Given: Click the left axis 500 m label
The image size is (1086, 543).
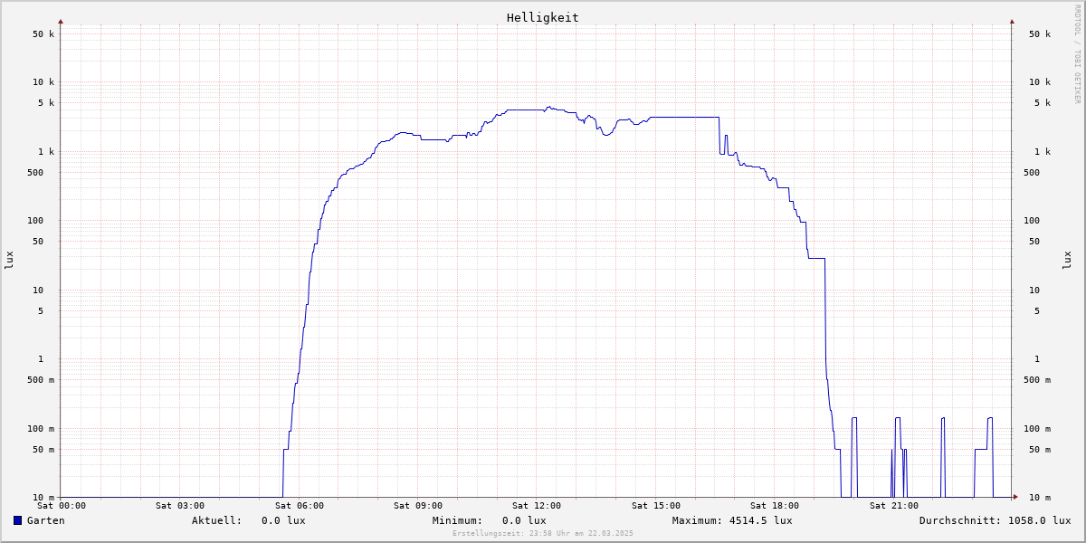Looking at the screenshot, I should pyautogui.click(x=41, y=380).
